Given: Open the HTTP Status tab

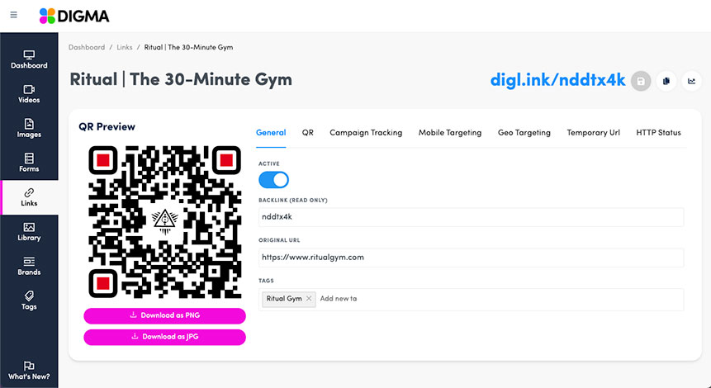Looking at the screenshot, I should tap(658, 133).
